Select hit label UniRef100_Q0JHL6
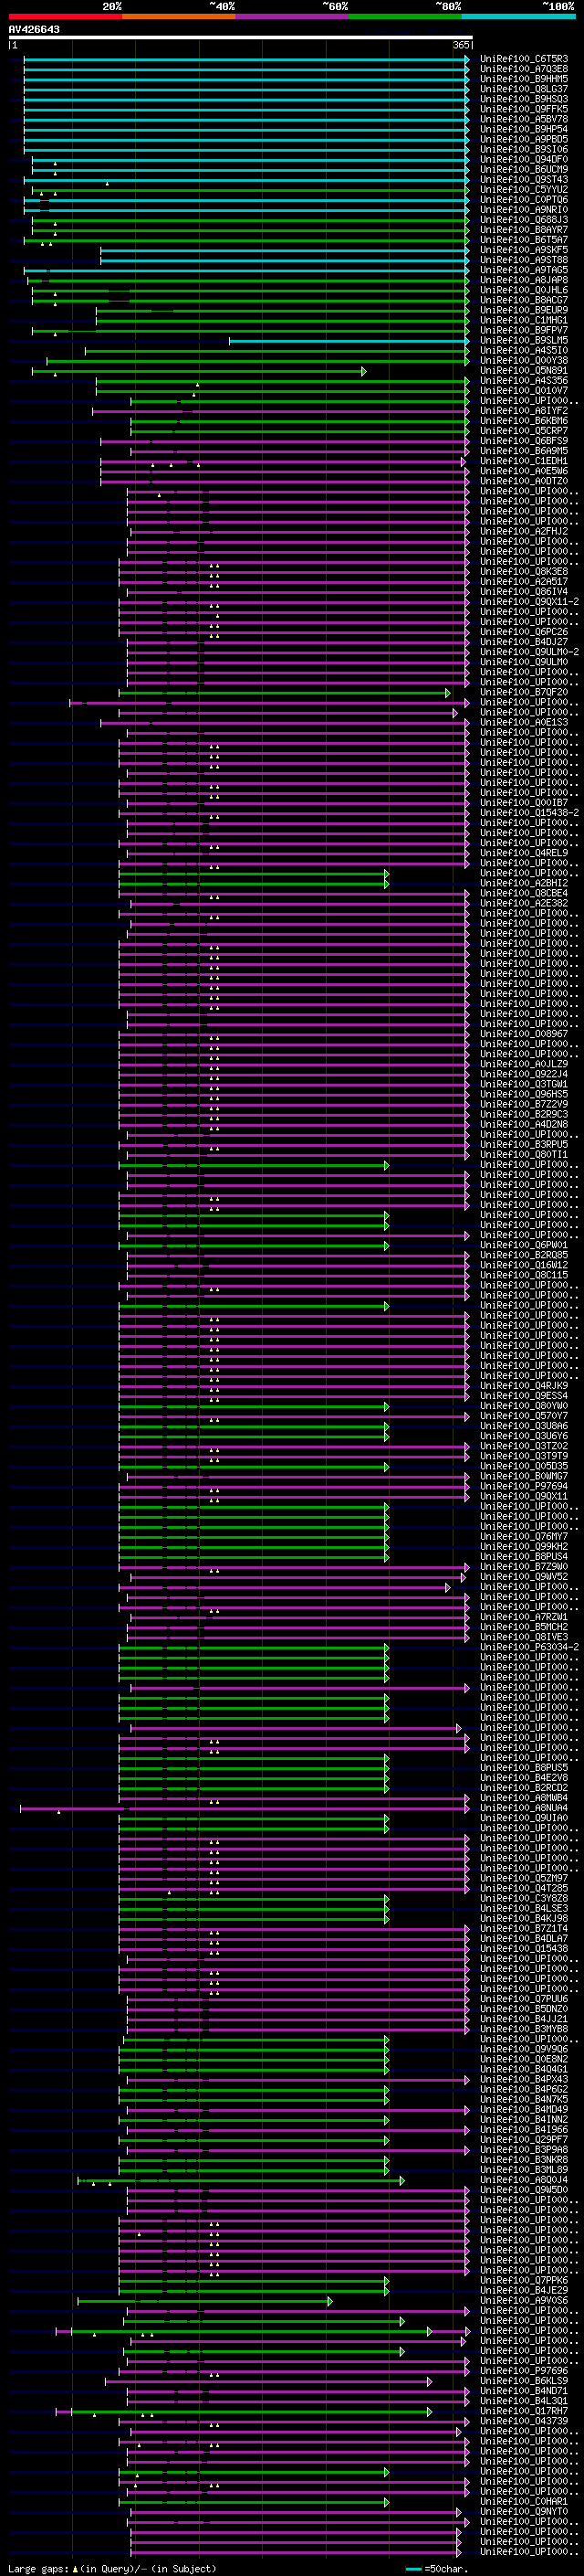The image size is (584, 2576). click(x=524, y=290)
